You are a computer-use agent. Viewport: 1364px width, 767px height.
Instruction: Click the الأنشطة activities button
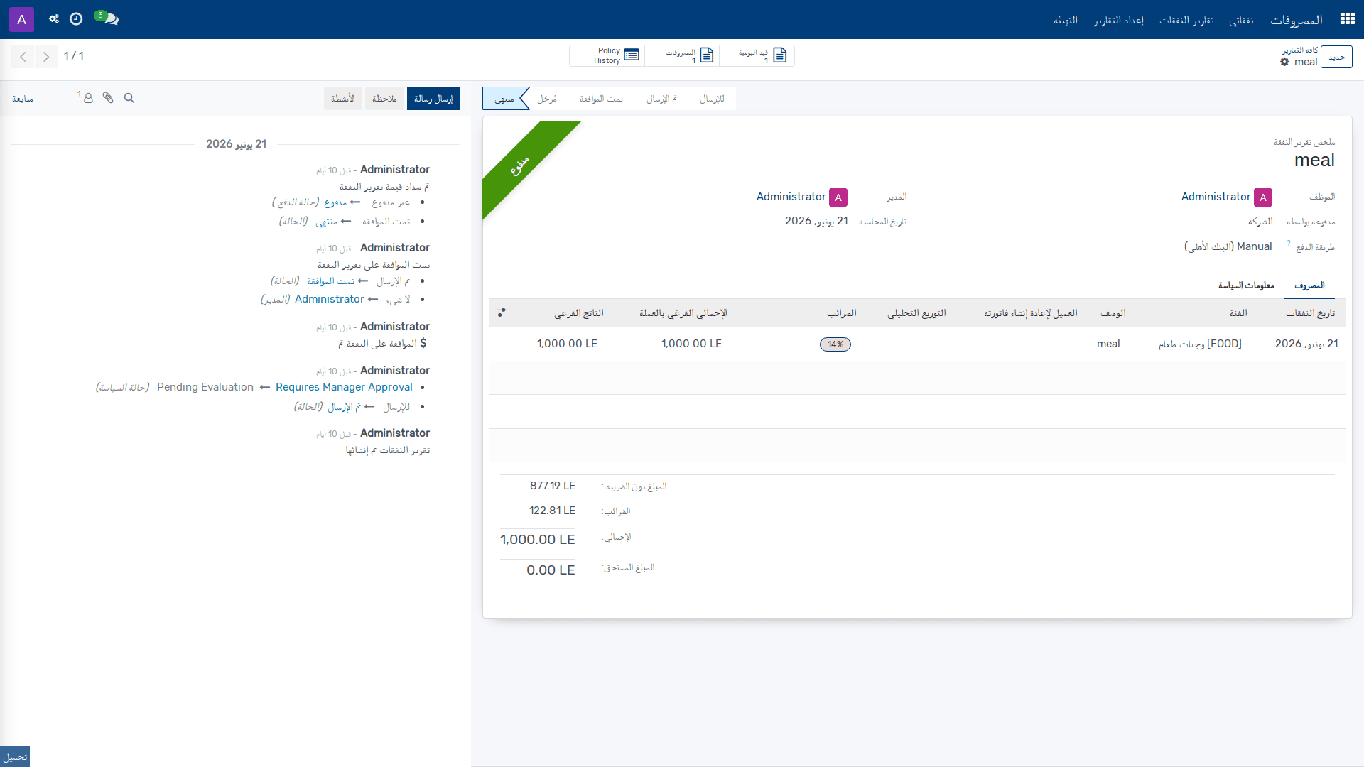(343, 99)
